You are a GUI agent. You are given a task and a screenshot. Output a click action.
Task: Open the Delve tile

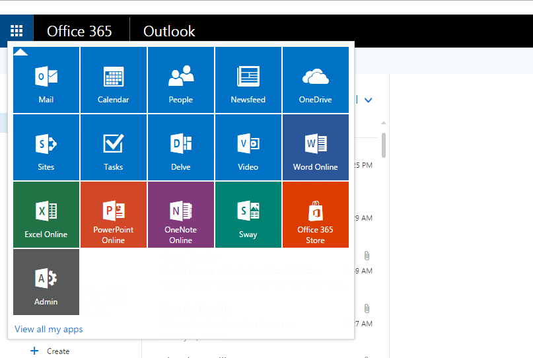(x=180, y=148)
